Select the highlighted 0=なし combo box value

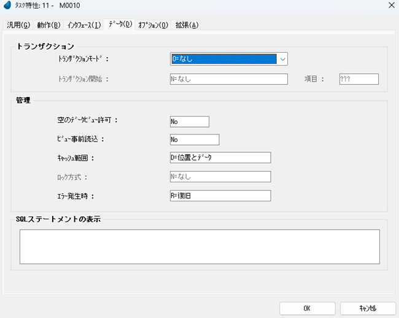coord(223,59)
